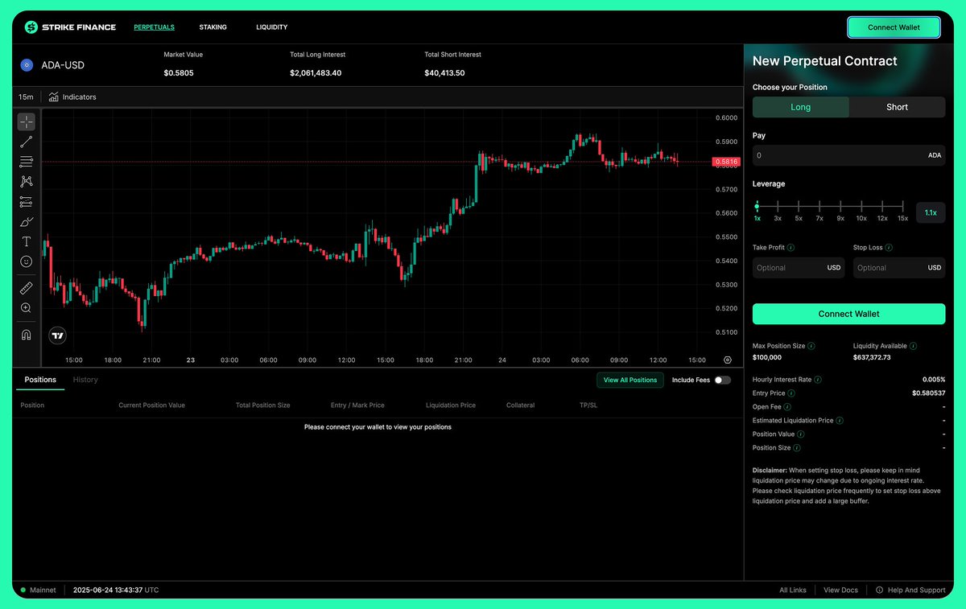This screenshot has width=966, height=609.
Task: Show Entry Price info icon
Action: (x=791, y=393)
